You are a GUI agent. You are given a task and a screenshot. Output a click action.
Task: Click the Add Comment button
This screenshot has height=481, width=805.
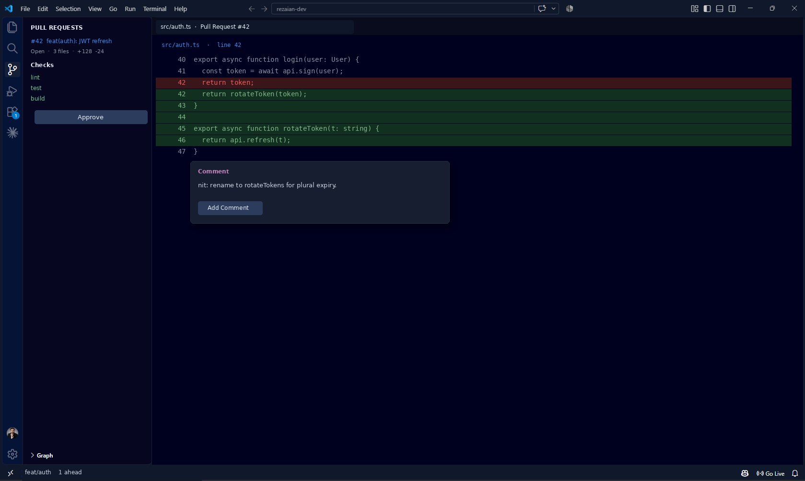click(230, 208)
